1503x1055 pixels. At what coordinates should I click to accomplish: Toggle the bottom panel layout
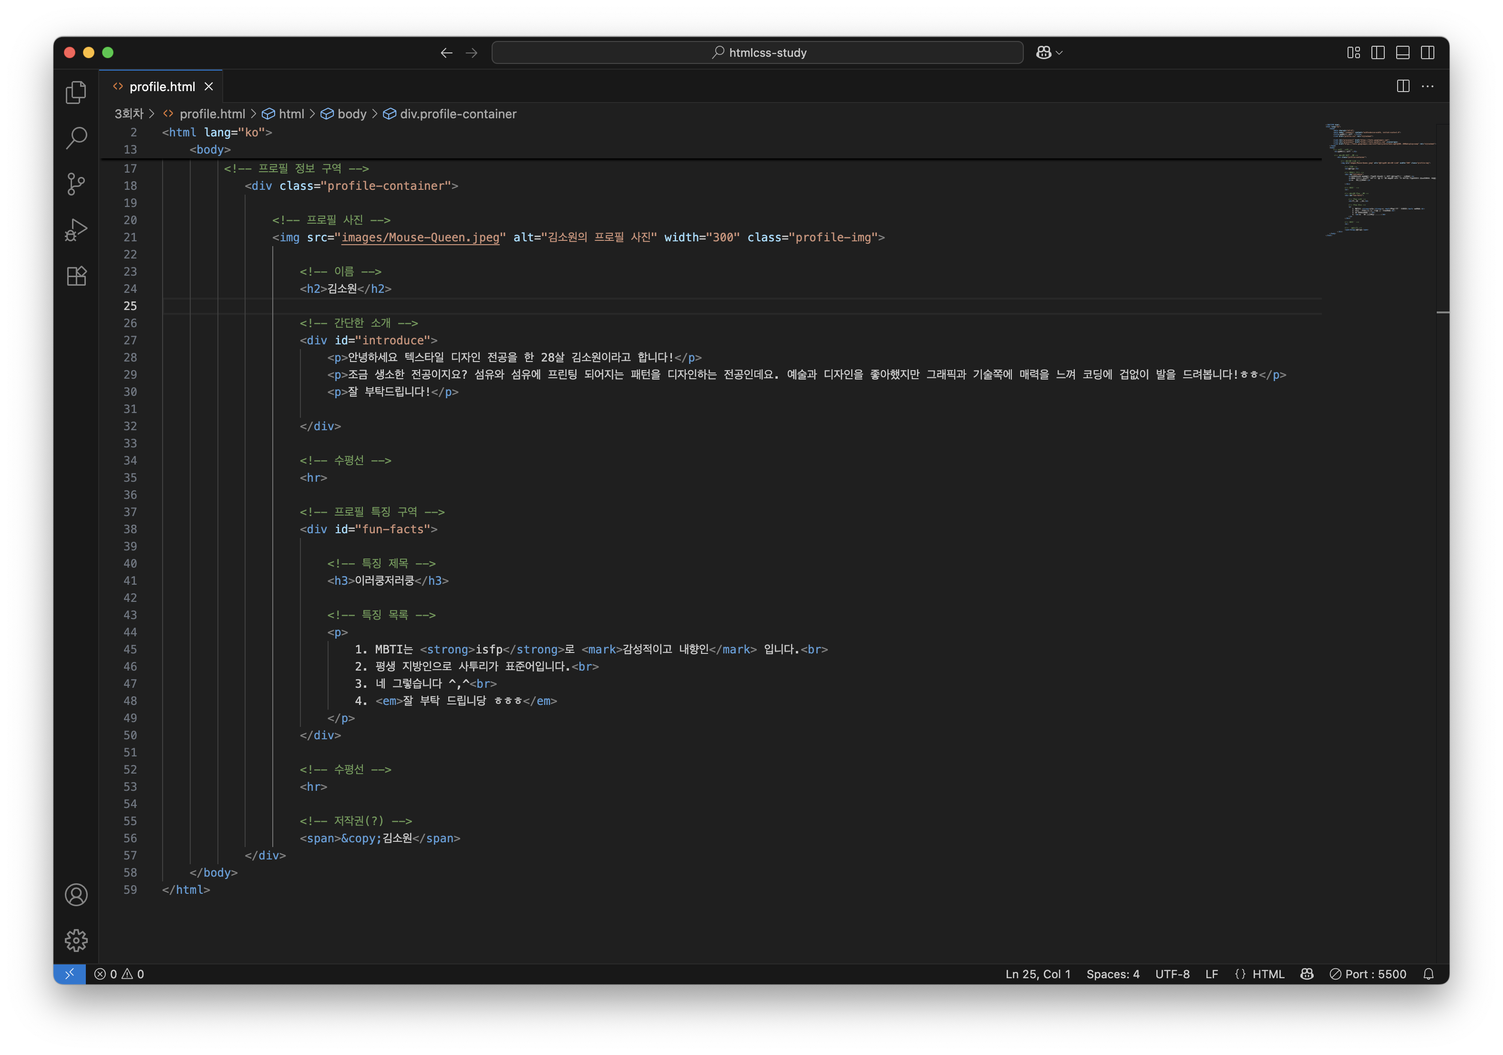pyautogui.click(x=1403, y=52)
